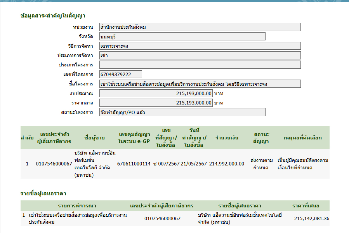Click the ชื่อผู้ขาย column header
This screenshot has height=233, width=349.
[x=94, y=137]
